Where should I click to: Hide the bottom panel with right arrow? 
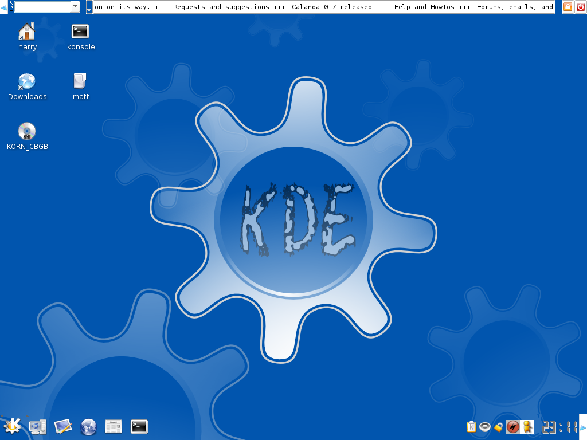(x=583, y=427)
